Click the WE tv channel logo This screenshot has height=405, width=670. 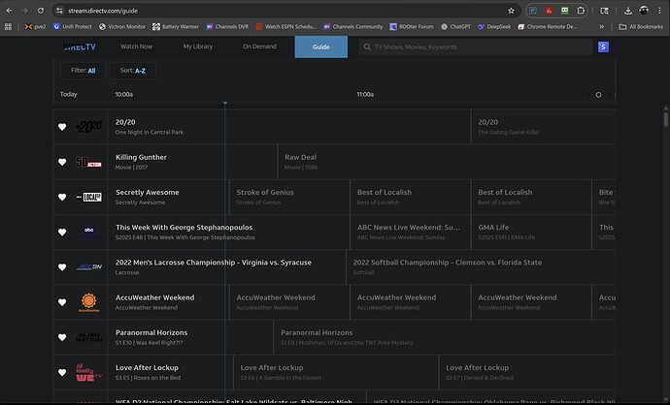[x=89, y=372]
